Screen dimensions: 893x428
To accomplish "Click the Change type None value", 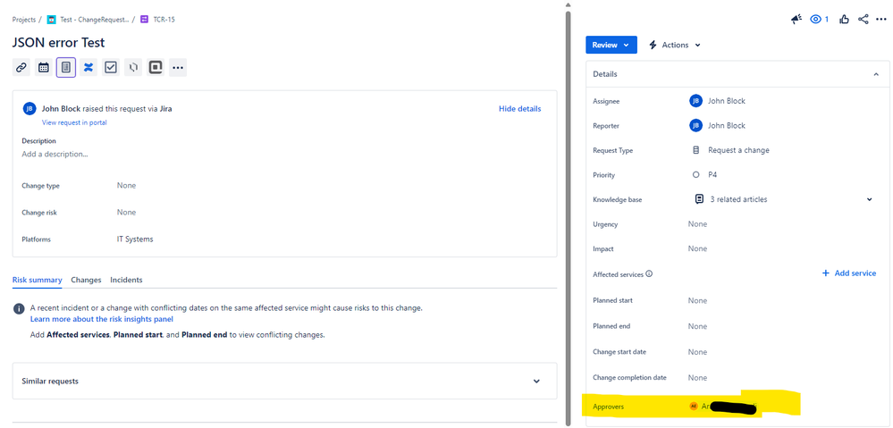I will coord(126,186).
